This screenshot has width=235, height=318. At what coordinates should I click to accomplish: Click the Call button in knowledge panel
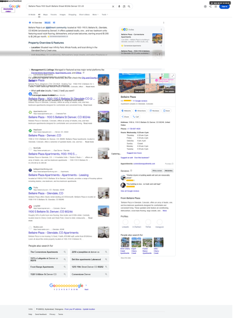pos(136,116)
